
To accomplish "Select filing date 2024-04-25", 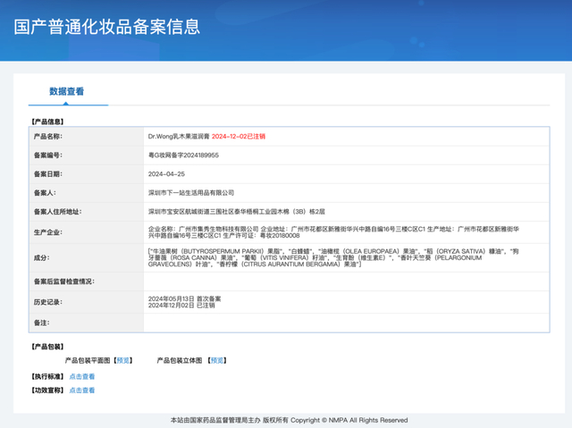I will point(166,174).
